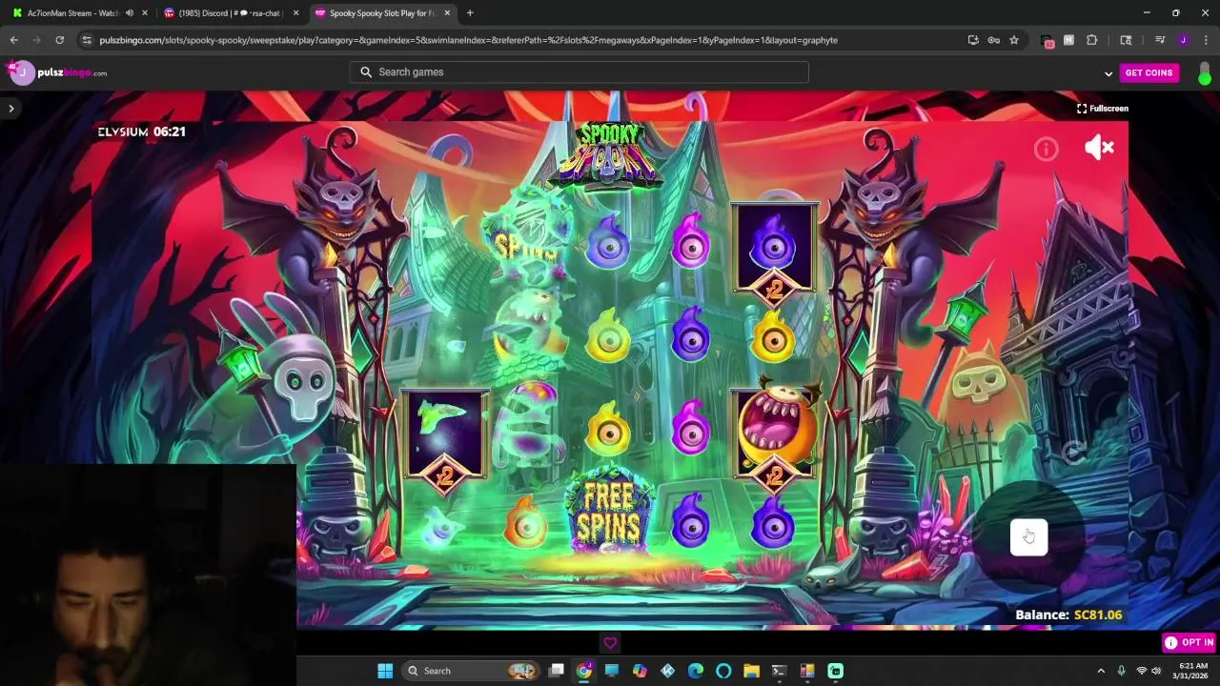Click the FREE SPINS symbol on the reels

[609, 513]
